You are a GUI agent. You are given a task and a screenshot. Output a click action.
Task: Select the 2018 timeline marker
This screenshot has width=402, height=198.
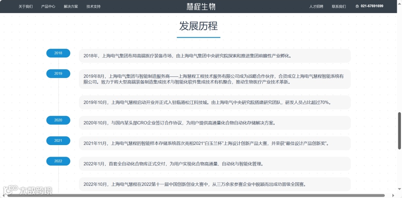pos(58,53)
